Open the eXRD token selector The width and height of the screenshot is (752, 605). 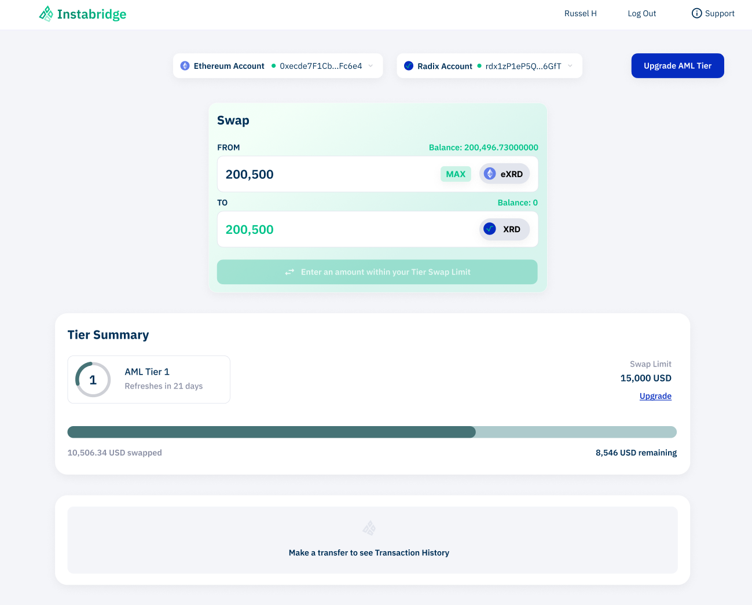tap(504, 174)
